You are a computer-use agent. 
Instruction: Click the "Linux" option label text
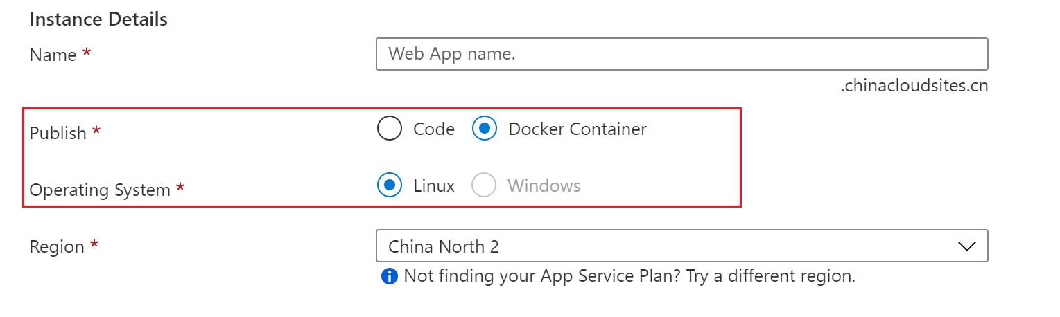[x=434, y=185]
